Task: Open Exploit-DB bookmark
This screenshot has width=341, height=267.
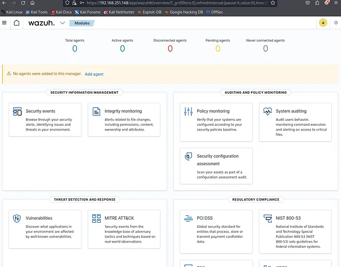Action: [x=150, y=12]
